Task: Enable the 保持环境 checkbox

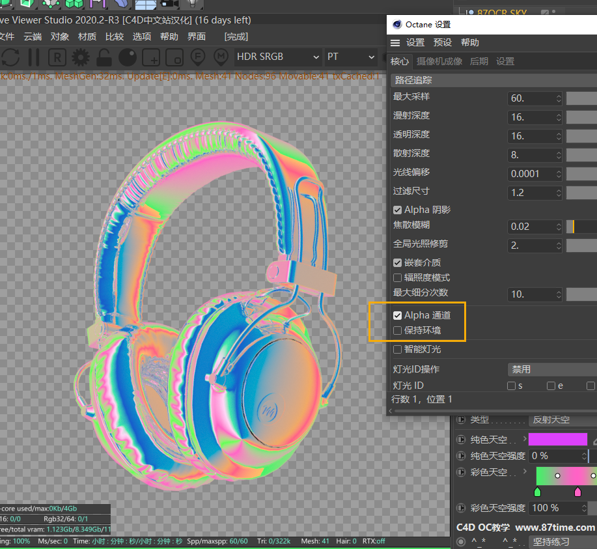Action: coord(398,330)
